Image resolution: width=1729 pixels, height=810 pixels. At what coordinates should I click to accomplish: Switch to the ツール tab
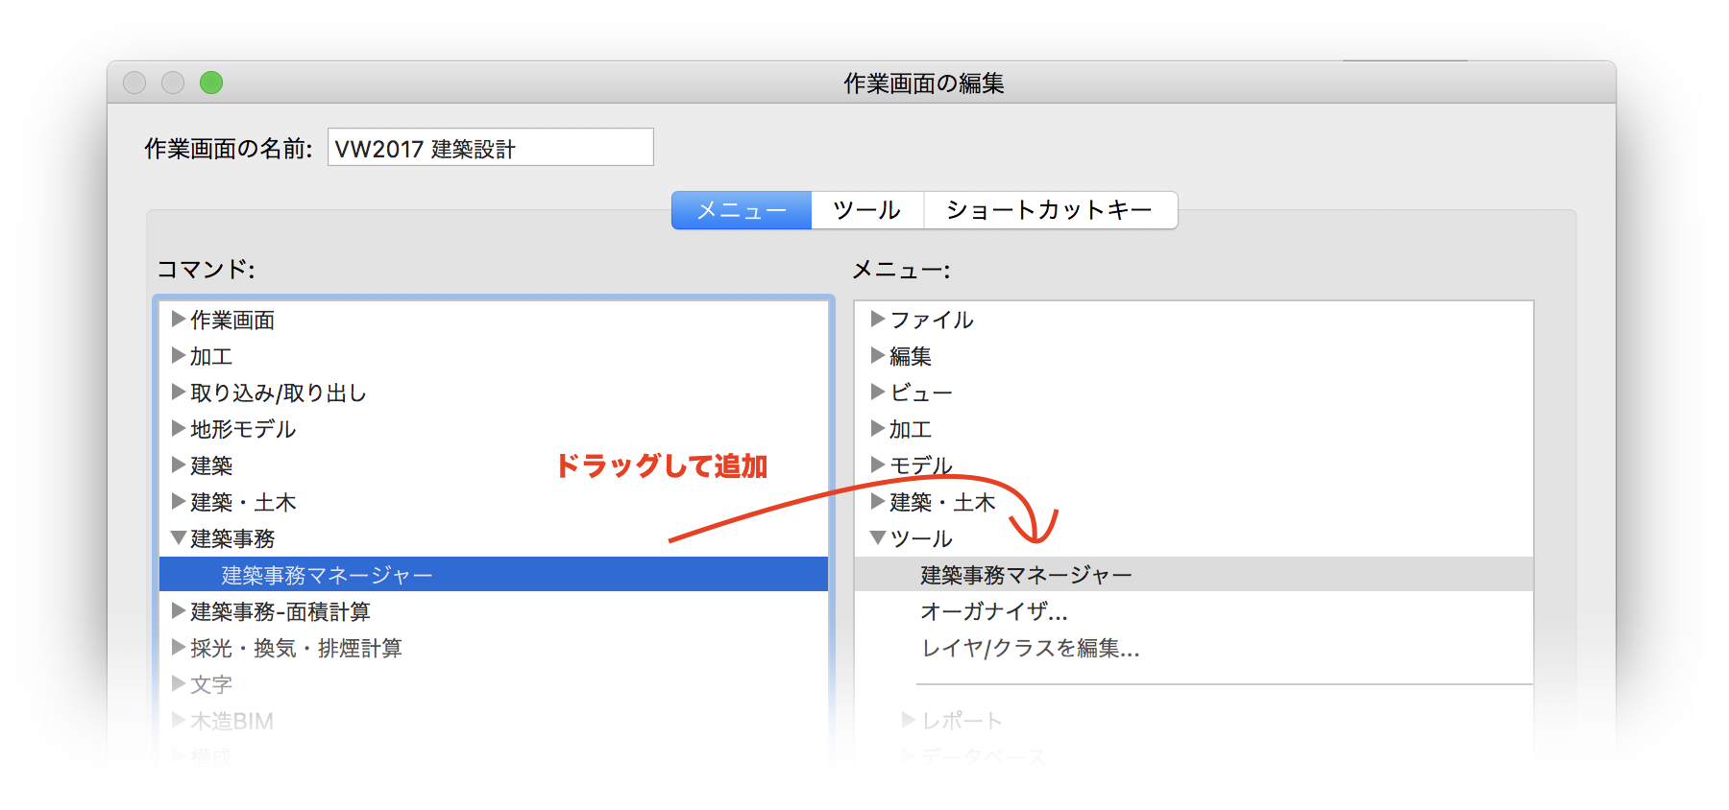pos(867,210)
